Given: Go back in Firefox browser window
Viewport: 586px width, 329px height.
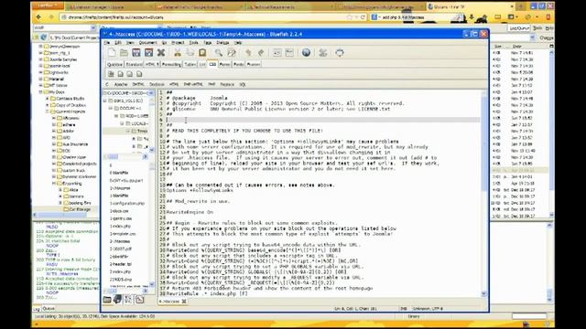Looking at the screenshot, I should (x=38, y=17).
